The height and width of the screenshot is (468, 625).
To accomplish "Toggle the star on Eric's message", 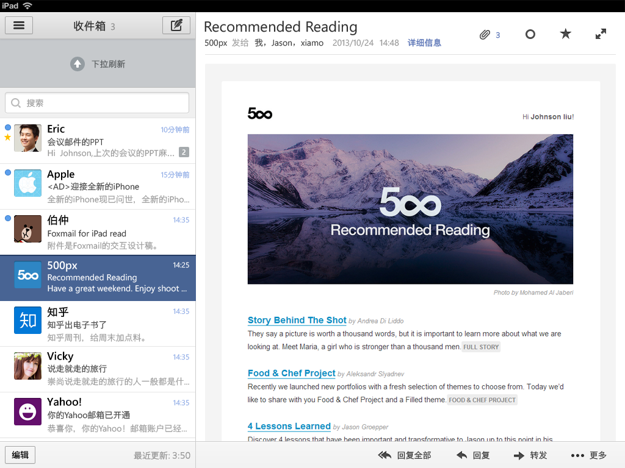I will (7, 137).
